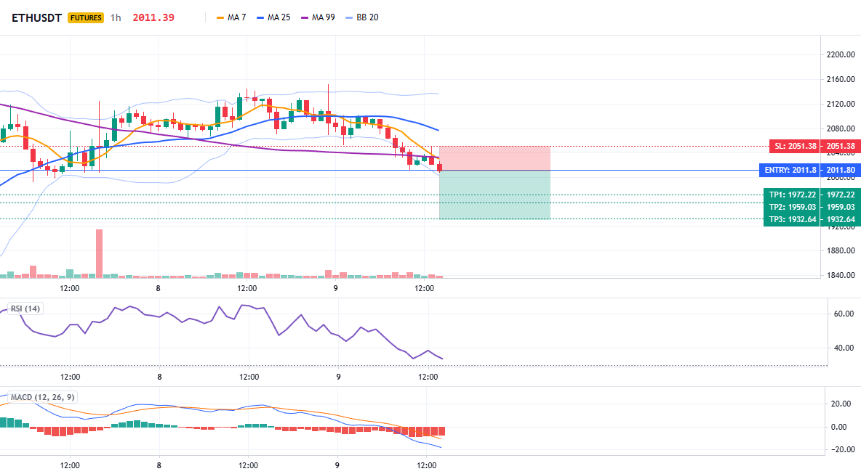
Task: Click the BB 20 legend entry
Action: pyautogui.click(x=362, y=17)
